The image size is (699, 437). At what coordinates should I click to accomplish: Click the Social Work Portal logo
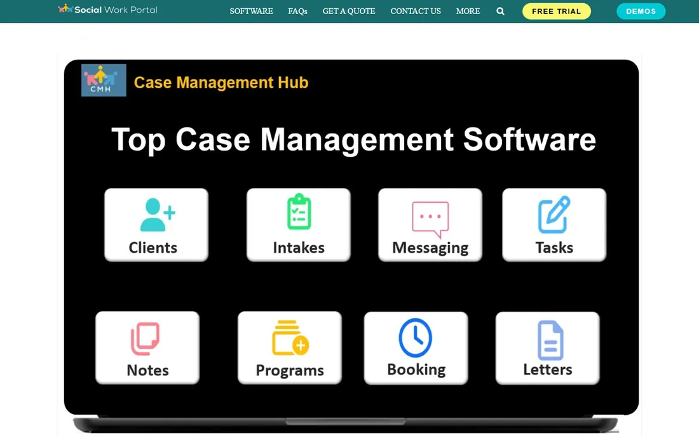click(107, 10)
